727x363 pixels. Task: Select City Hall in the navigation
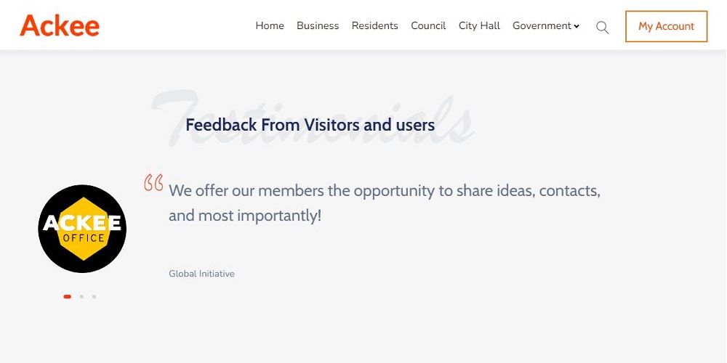coord(479,26)
